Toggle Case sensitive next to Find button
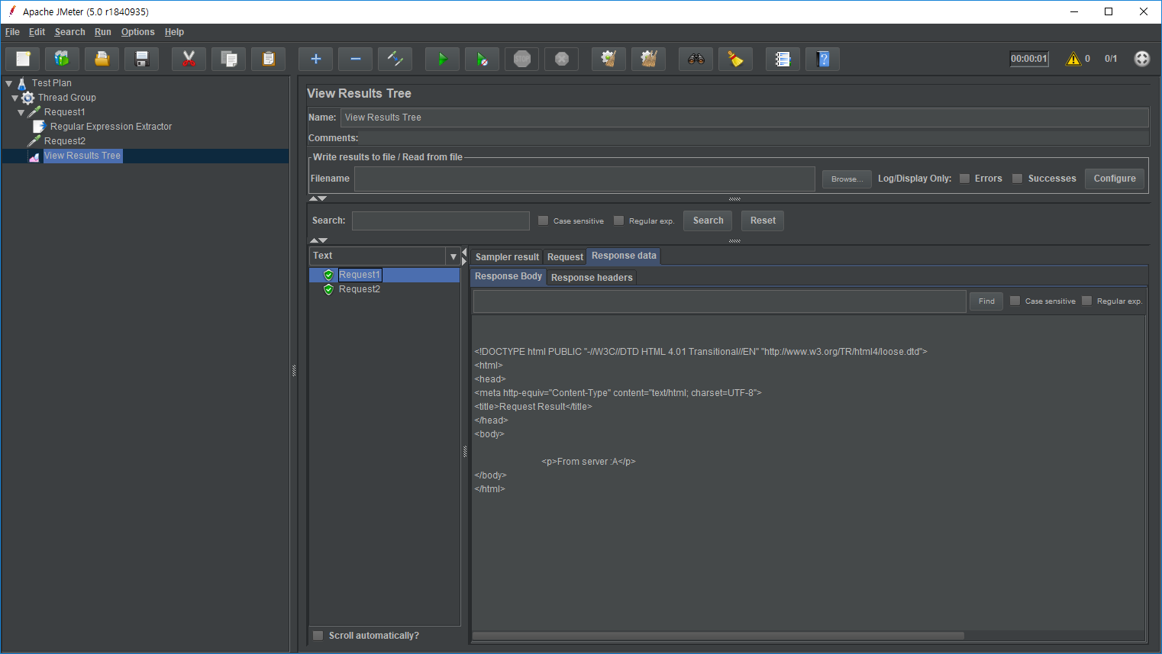 pos(1015,301)
